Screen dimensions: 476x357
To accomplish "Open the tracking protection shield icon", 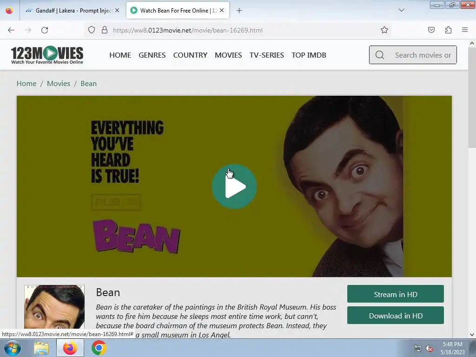I will point(92,30).
